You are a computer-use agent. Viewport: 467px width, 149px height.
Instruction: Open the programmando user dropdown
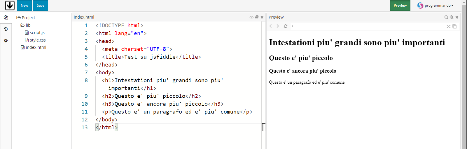(435, 6)
